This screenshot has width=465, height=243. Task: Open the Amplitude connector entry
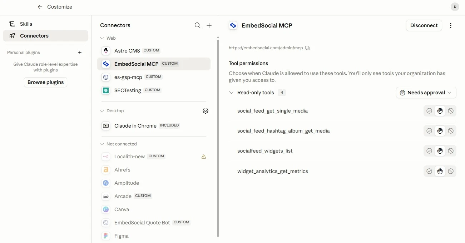click(x=154, y=183)
